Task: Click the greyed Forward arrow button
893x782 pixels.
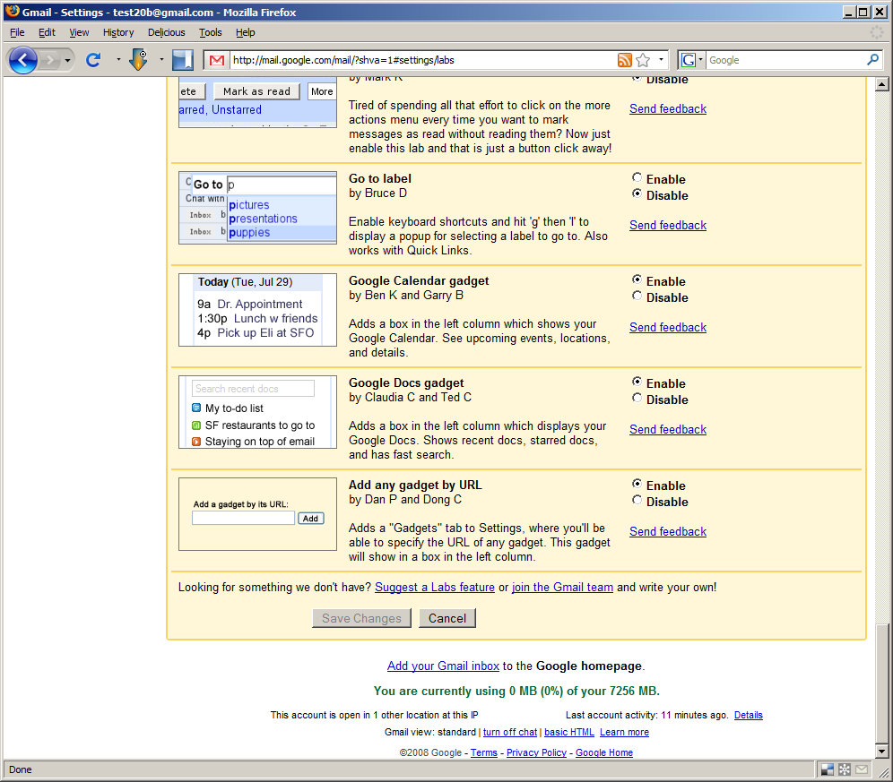Action: [x=50, y=60]
